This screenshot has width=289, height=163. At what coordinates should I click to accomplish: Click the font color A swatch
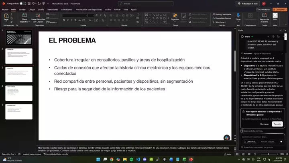[103, 20]
